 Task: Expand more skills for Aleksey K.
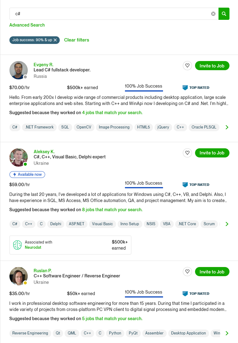(227, 224)
